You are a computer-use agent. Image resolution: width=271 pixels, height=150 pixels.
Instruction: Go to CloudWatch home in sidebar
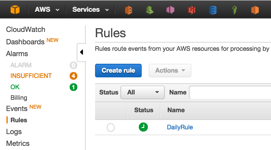coord(26,30)
